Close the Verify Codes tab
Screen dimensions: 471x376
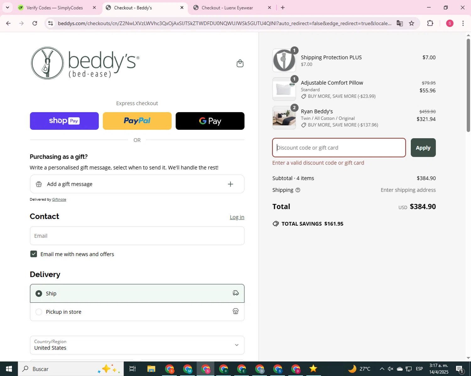[x=94, y=8]
